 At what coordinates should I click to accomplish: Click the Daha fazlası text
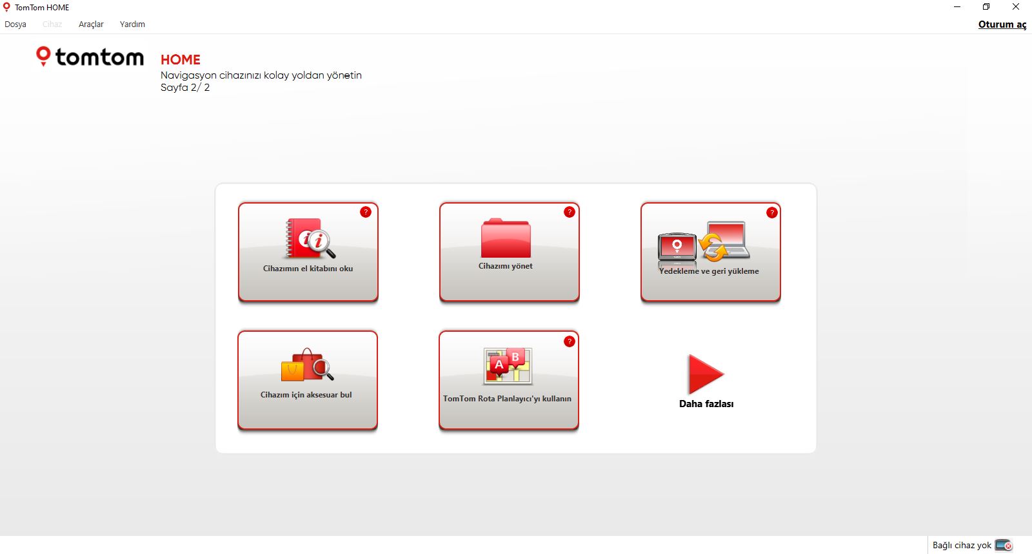pos(706,404)
